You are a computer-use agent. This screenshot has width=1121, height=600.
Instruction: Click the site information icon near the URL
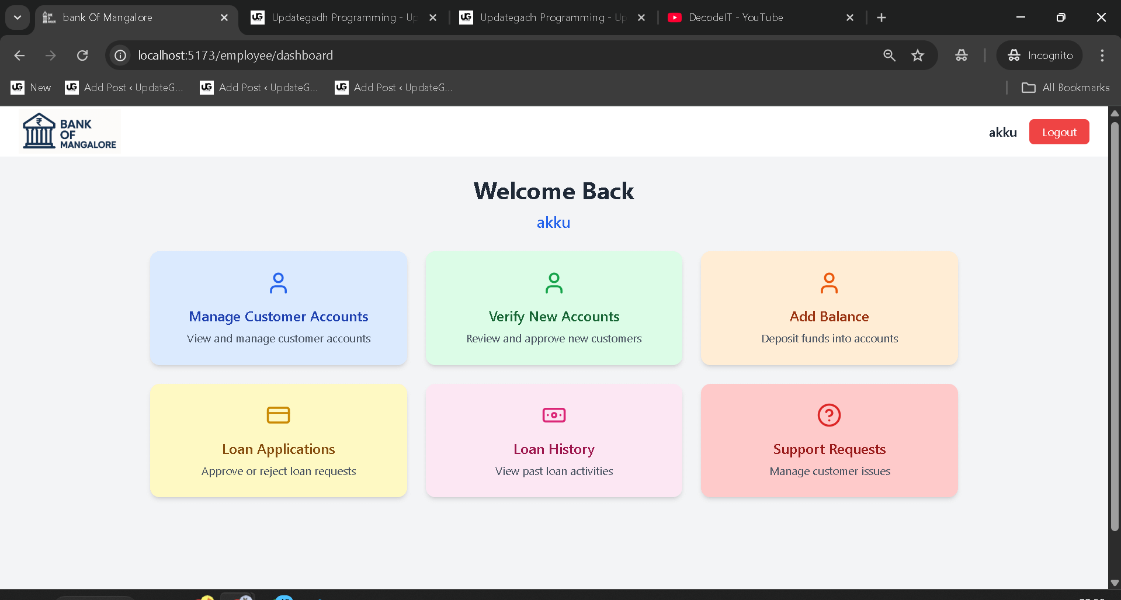coord(120,56)
